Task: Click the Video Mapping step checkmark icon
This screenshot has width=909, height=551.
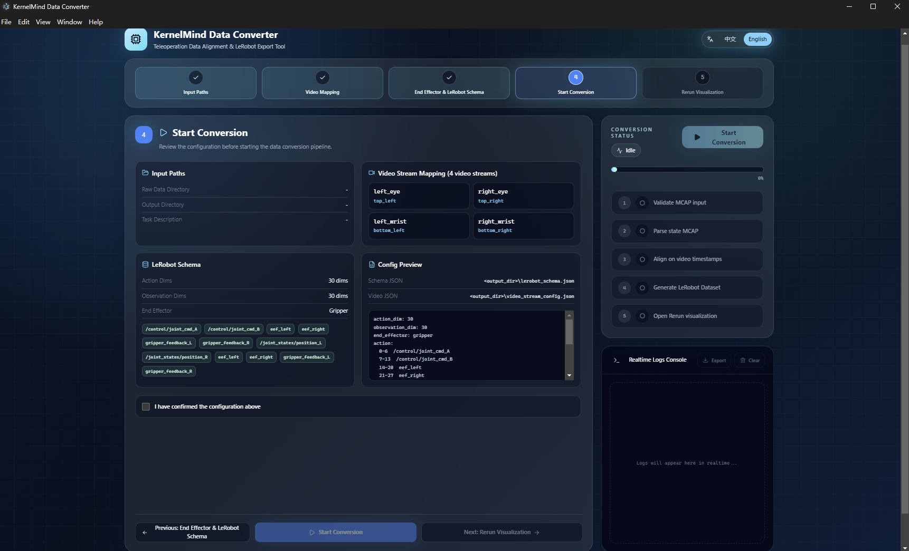Action: (x=323, y=78)
